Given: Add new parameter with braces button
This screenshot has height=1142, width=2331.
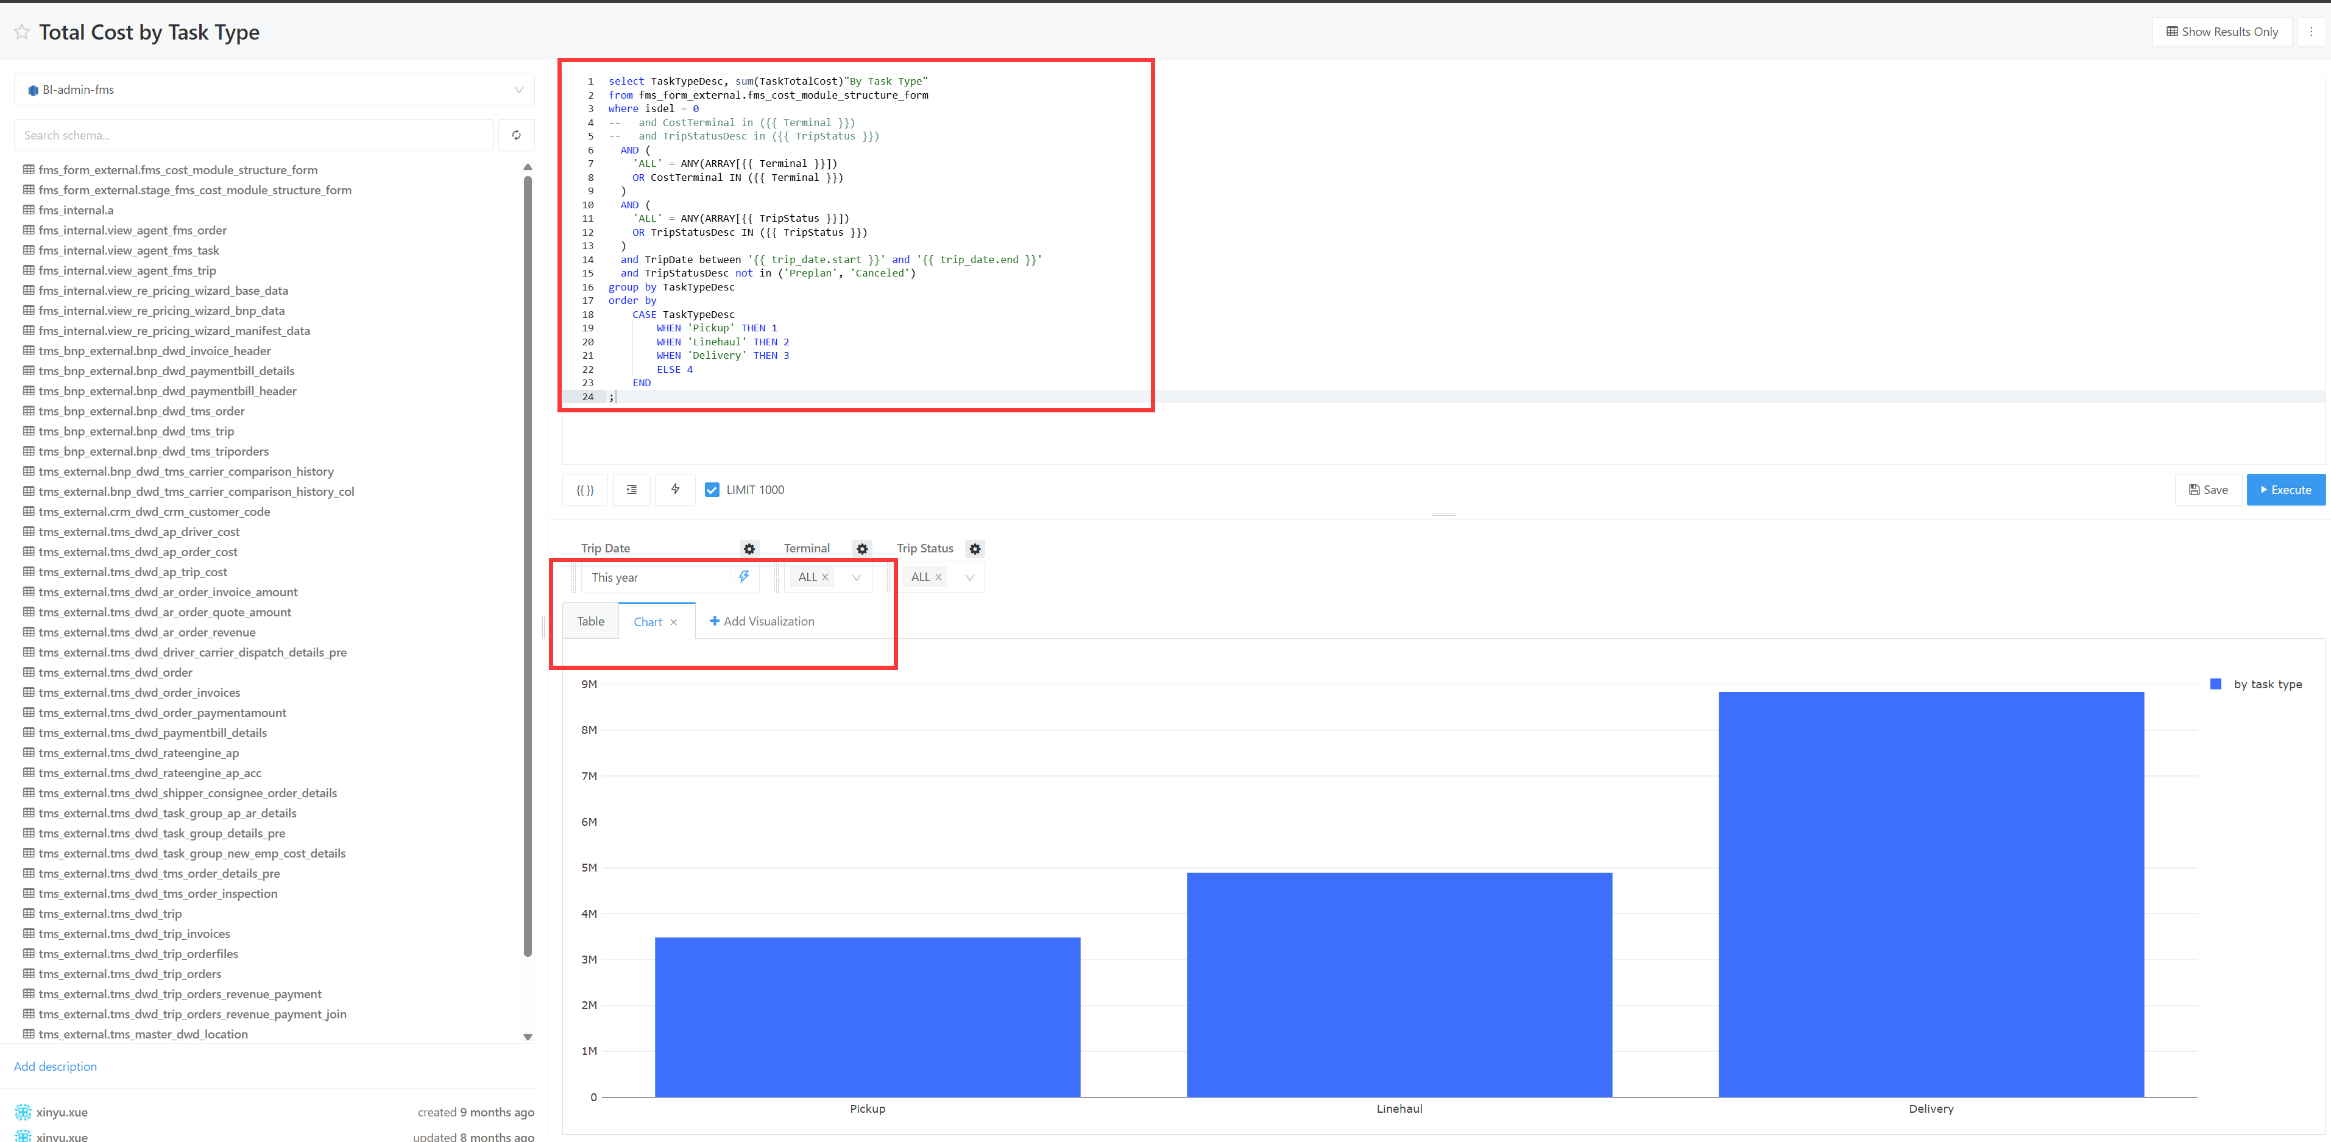Looking at the screenshot, I should [x=584, y=490].
